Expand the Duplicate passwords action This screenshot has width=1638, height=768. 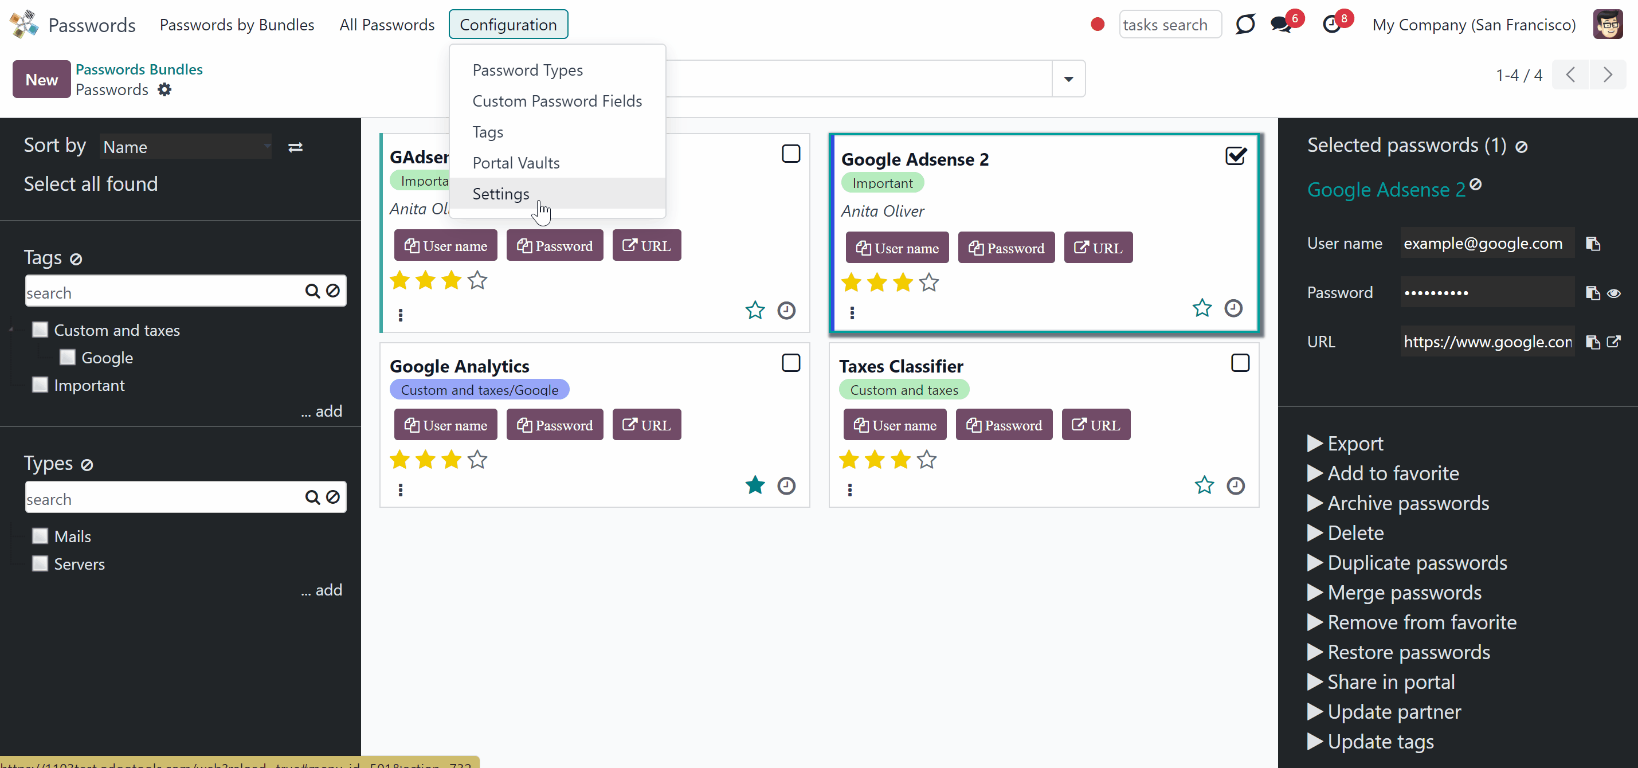(1407, 563)
